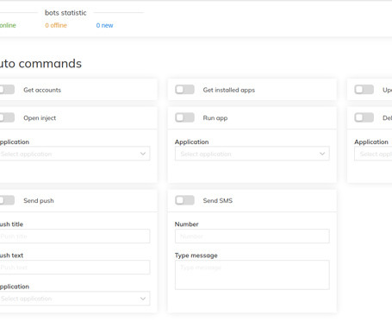Click the 'ush text' field label
This screenshot has width=392, height=328.
point(11,255)
